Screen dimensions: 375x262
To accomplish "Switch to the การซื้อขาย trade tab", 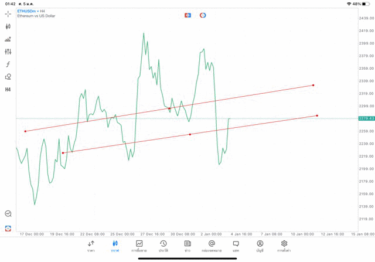I will coord(139,246).
